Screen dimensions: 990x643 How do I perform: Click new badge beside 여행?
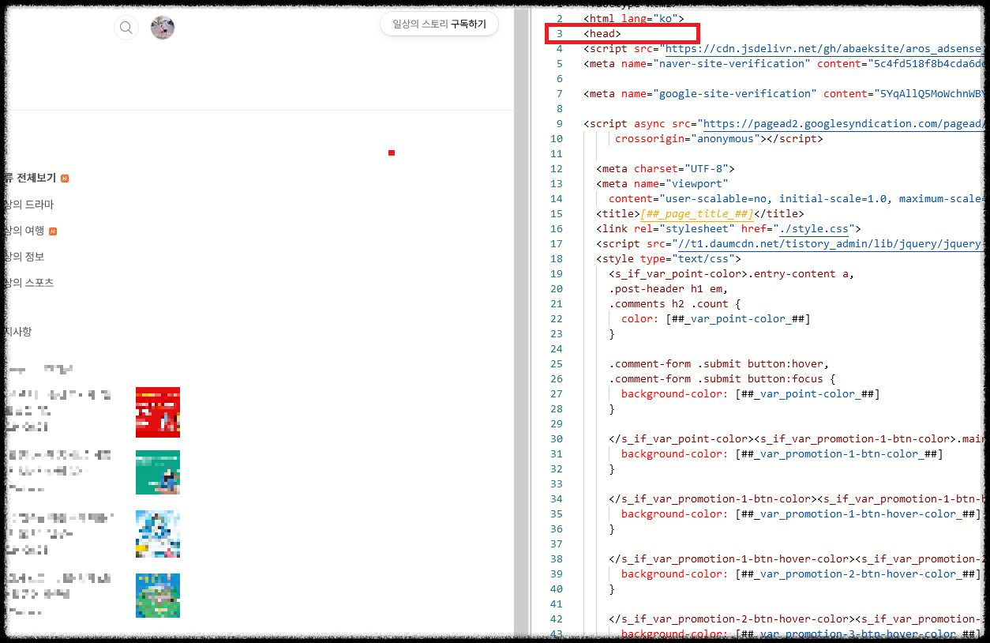pyautogui.click(x=53, y=231)
